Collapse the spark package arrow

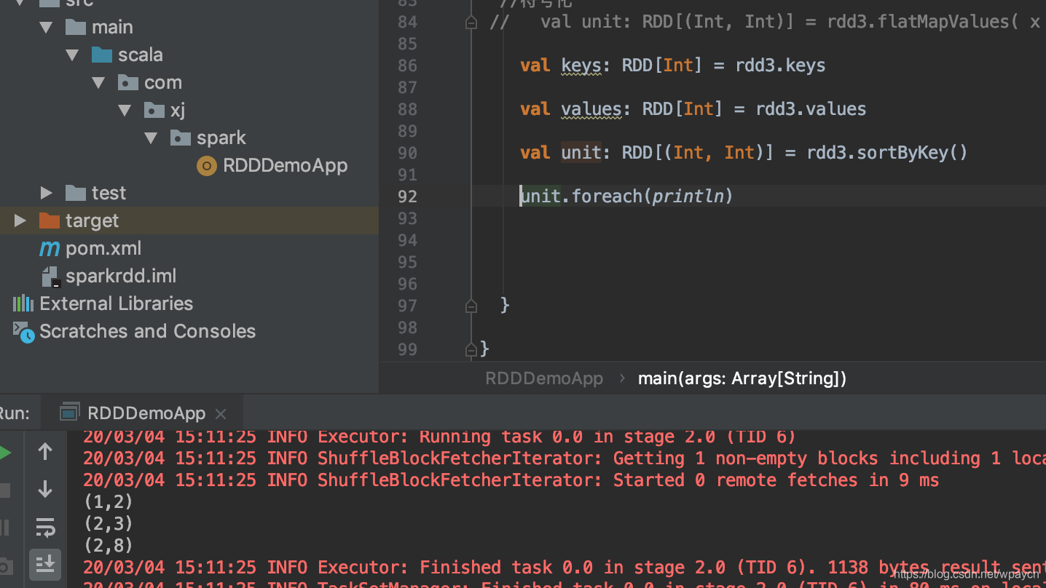[x=151, y=138]
